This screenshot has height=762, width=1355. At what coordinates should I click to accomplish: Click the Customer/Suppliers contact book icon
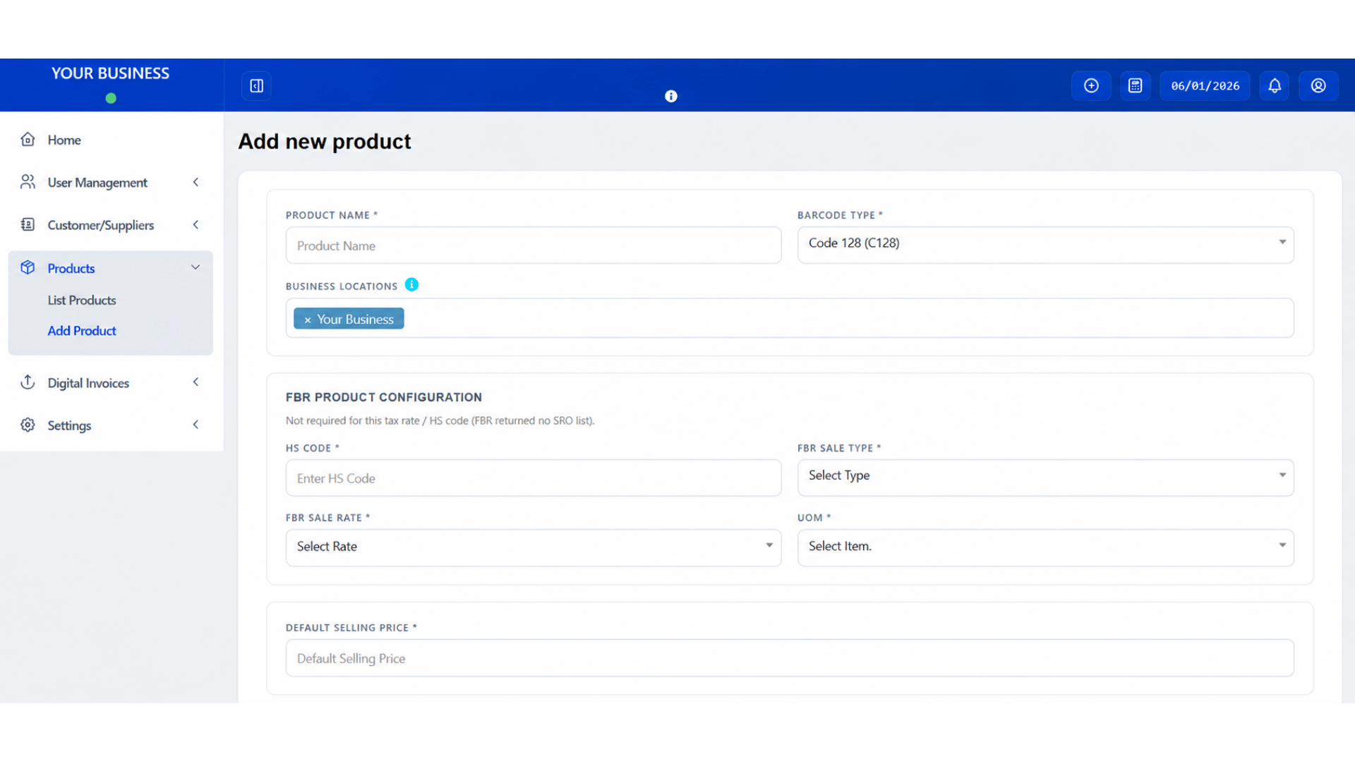[28, 224]
